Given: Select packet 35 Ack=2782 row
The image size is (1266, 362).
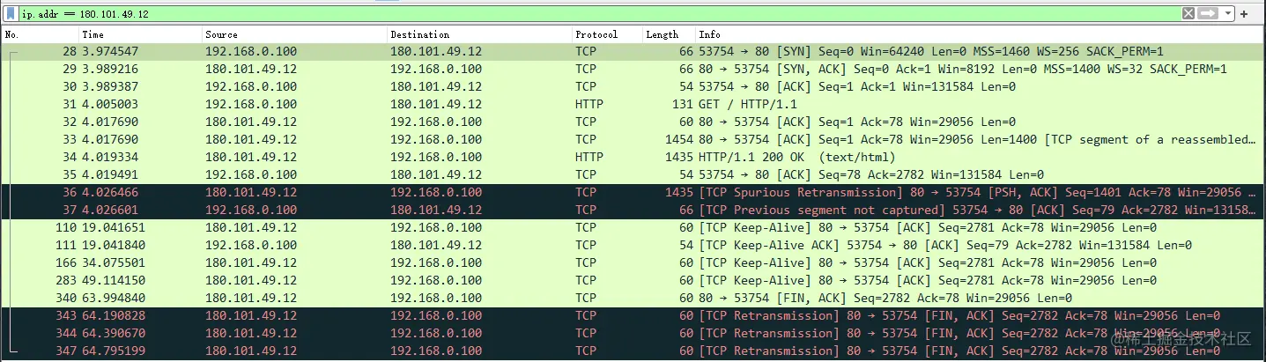Looking at the screenshot, I should coord(633,175).
